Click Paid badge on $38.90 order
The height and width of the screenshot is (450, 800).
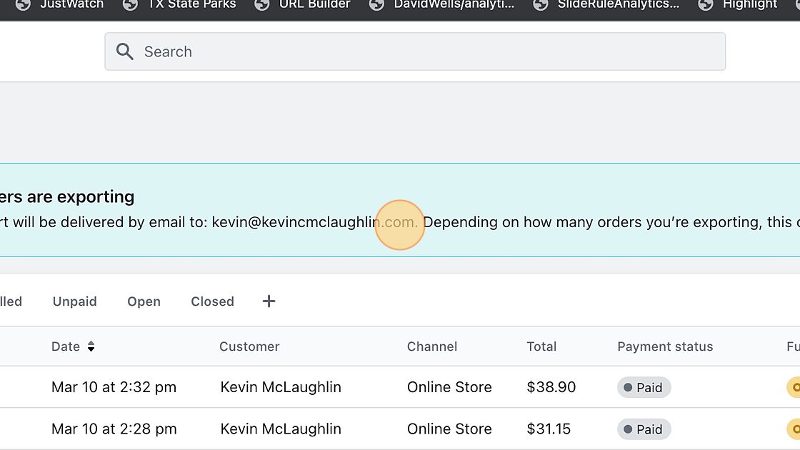(644, 388)
